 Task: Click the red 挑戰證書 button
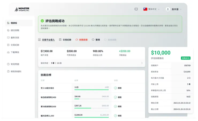click(82, 40)
